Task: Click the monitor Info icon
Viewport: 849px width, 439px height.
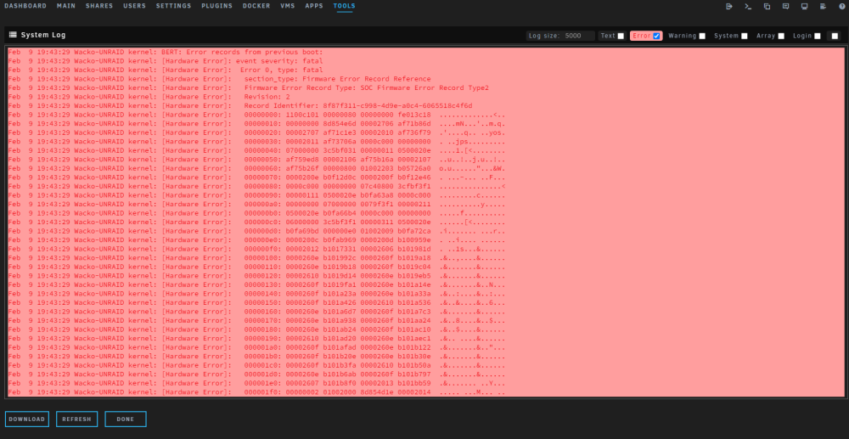Action: click(804, 7)
